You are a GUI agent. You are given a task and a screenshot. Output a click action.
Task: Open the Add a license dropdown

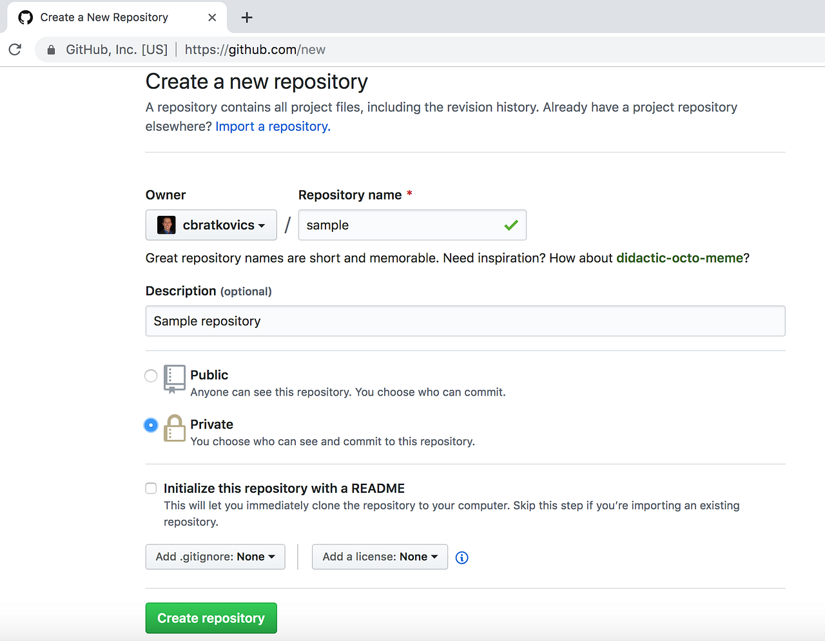[379, 557]
